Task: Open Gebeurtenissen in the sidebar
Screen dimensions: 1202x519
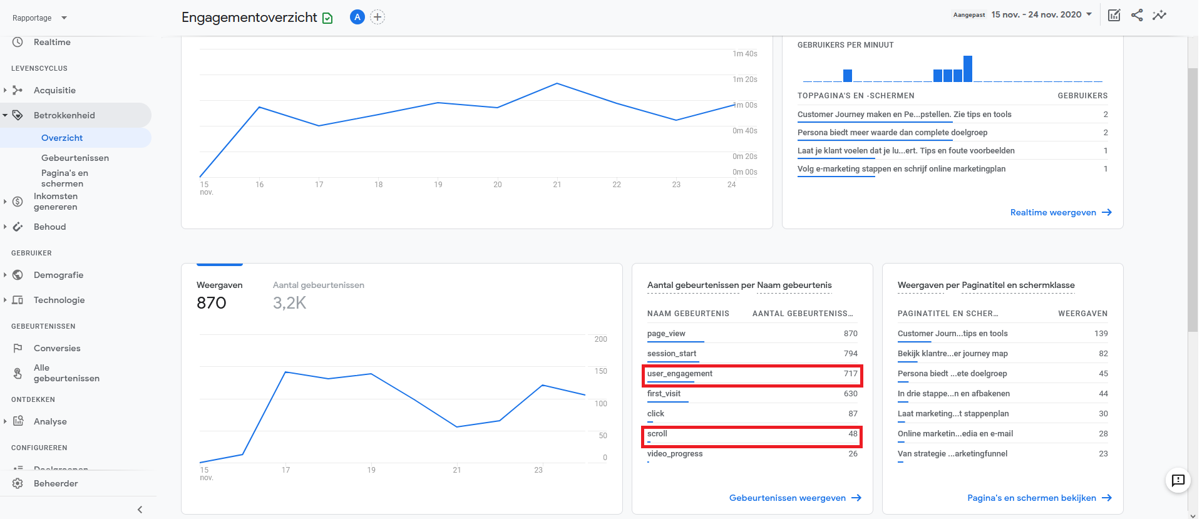Action: click(x=74, y=158)
